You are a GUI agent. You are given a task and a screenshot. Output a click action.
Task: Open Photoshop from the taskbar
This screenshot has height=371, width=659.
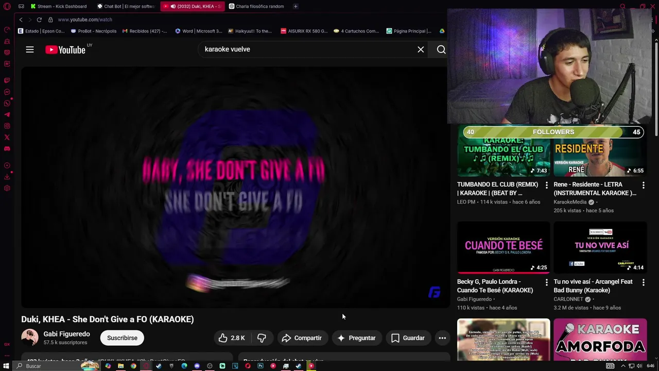pyautogui.click(x=261, y=366)
